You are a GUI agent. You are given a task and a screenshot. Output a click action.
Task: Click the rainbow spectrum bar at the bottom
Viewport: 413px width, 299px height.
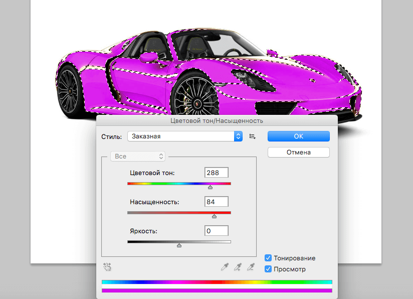pos(217,282)
